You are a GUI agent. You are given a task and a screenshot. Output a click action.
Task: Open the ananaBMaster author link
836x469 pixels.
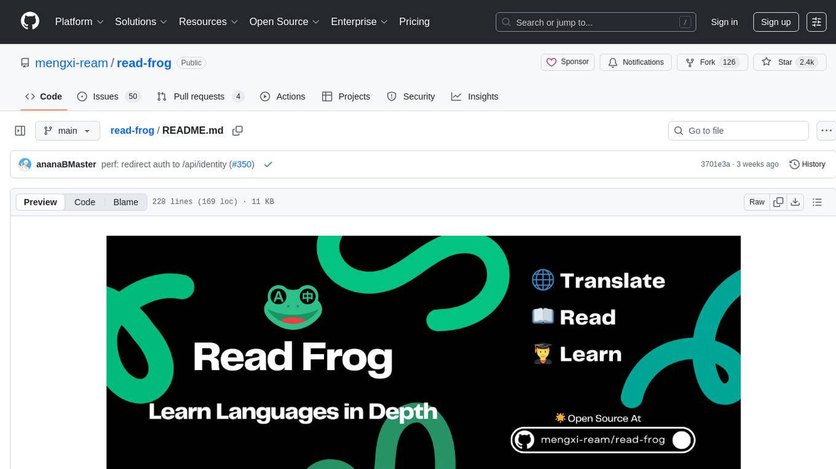[66, 165]
